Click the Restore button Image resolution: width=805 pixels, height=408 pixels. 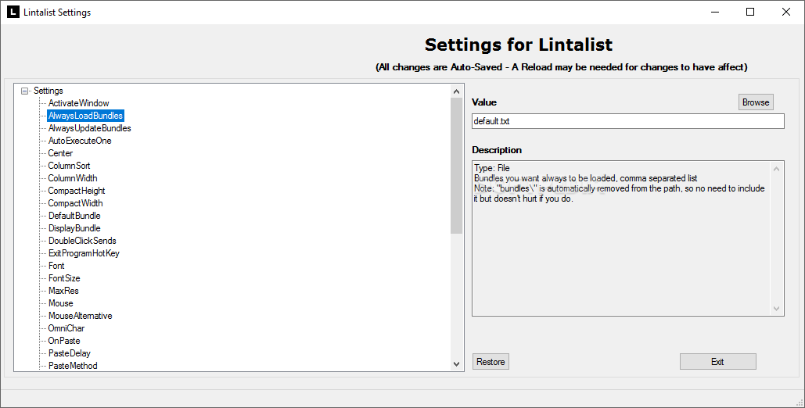[x=491, y=362]
